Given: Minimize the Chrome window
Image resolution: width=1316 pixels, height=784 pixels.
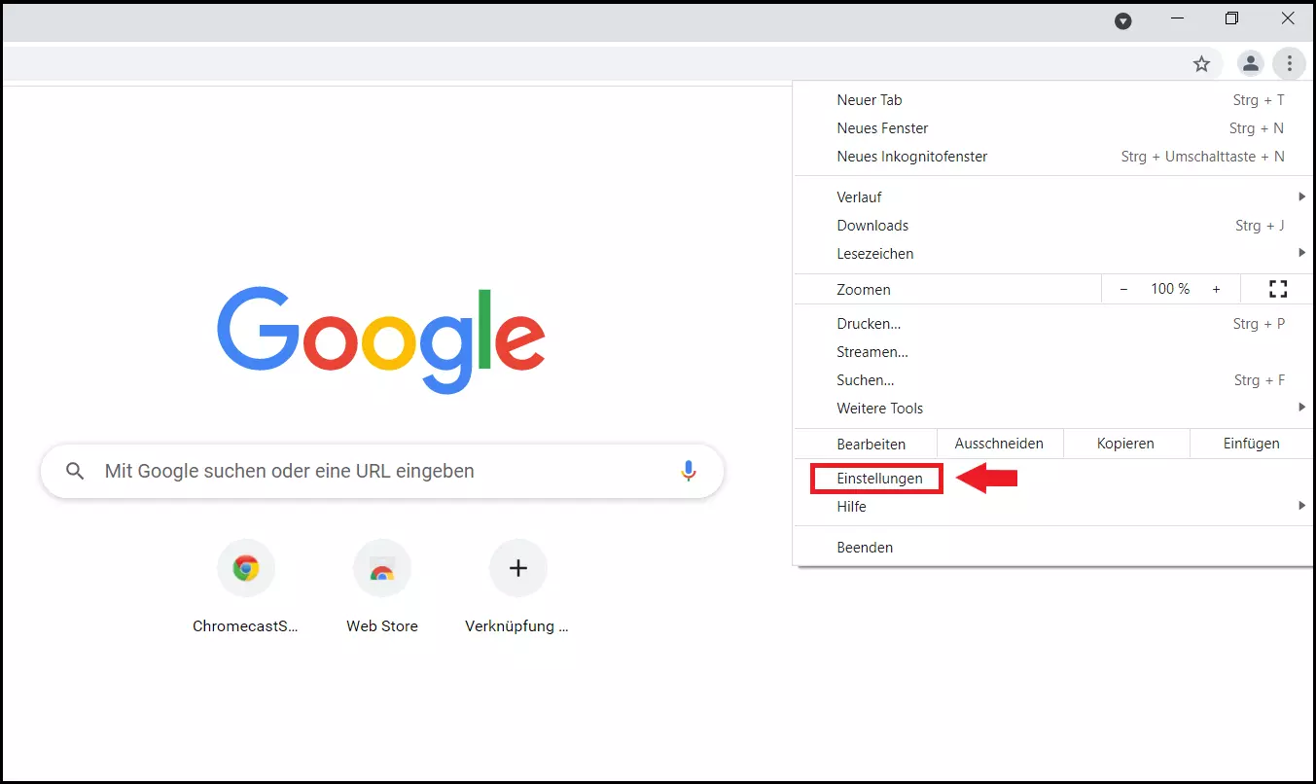Looking at the screenshot, I should pyautogui.click(x=1178, y=19).
